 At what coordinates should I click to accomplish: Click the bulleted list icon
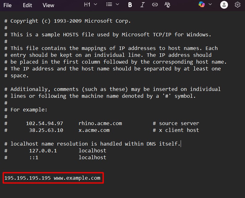[109, 5]
